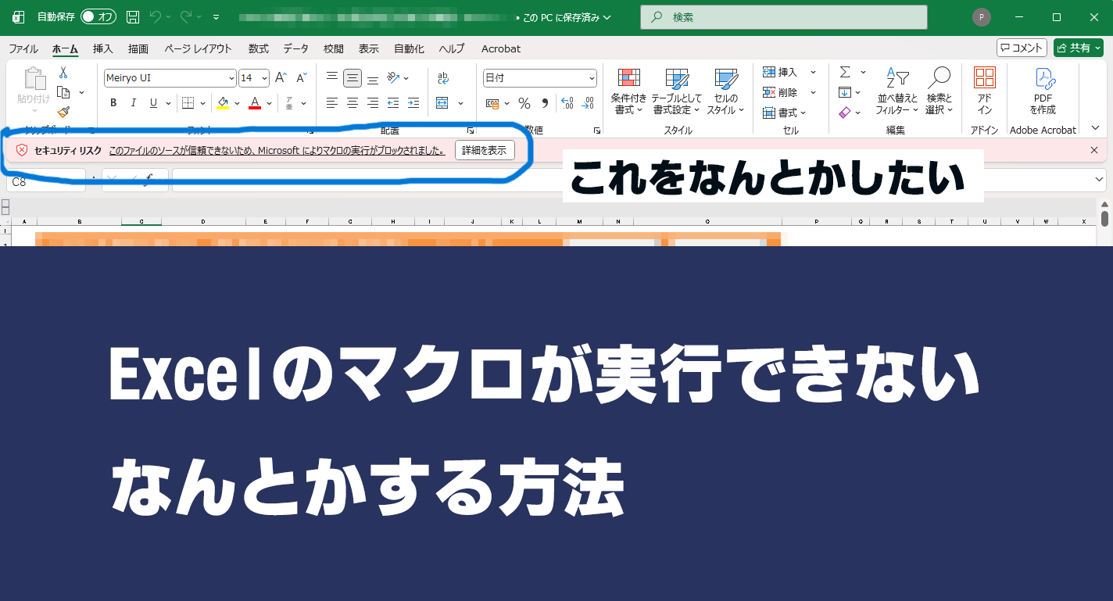Open the font size 14 dropdown
Image resolution: width=1113 pixels, height=601 pixels.
coord(264,78)
